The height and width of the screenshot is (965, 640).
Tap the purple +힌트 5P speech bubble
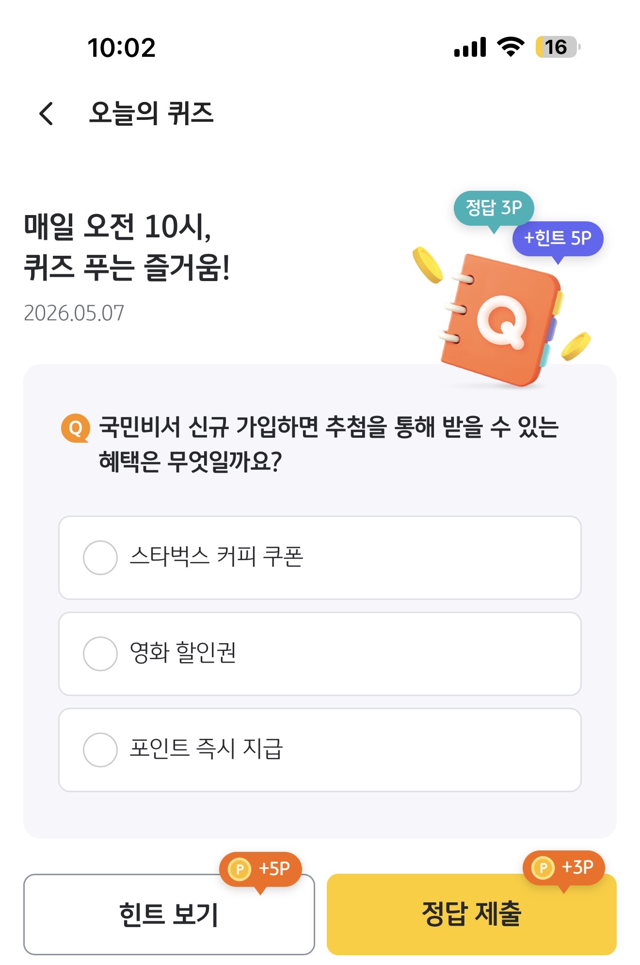click(558, 239)
